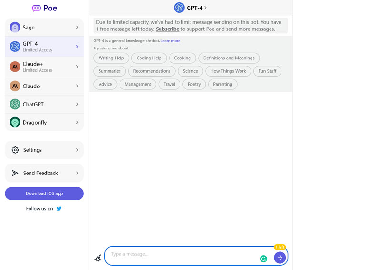Open GPT-4 header chevron at top

click(205, 8)
